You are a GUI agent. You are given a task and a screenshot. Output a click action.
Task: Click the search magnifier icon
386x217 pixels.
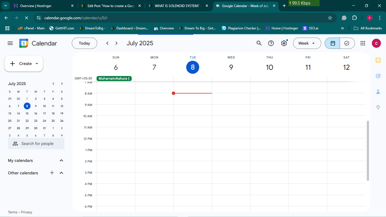pos(259,43)
